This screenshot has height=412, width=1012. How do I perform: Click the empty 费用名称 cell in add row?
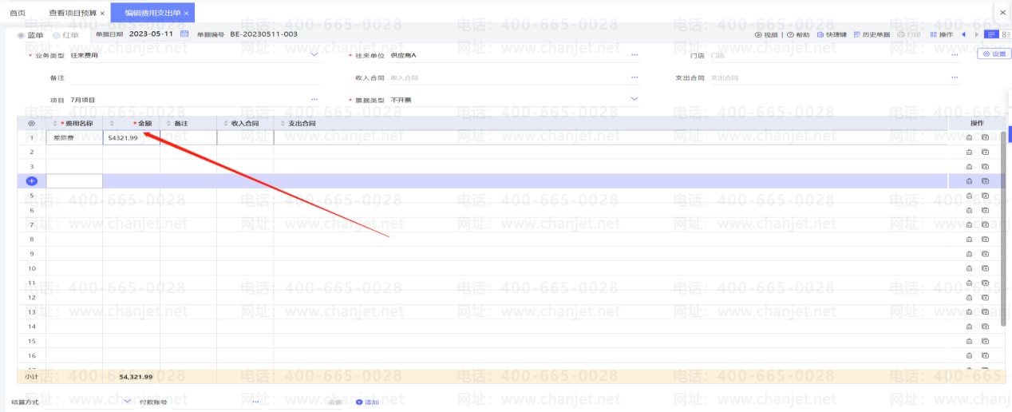point(74,181)
